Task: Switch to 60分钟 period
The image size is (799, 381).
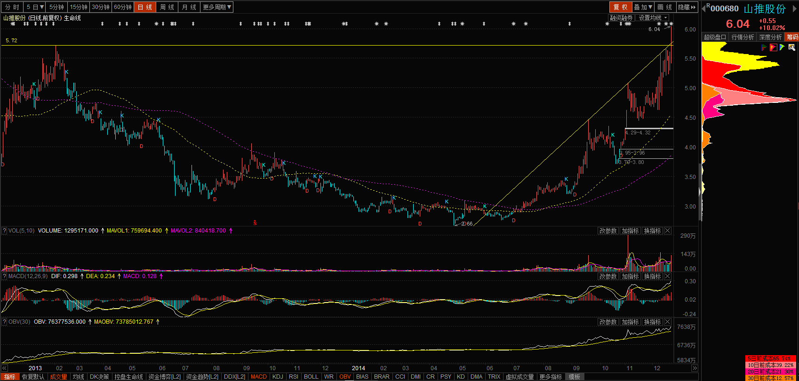Action: coord(123,7)
